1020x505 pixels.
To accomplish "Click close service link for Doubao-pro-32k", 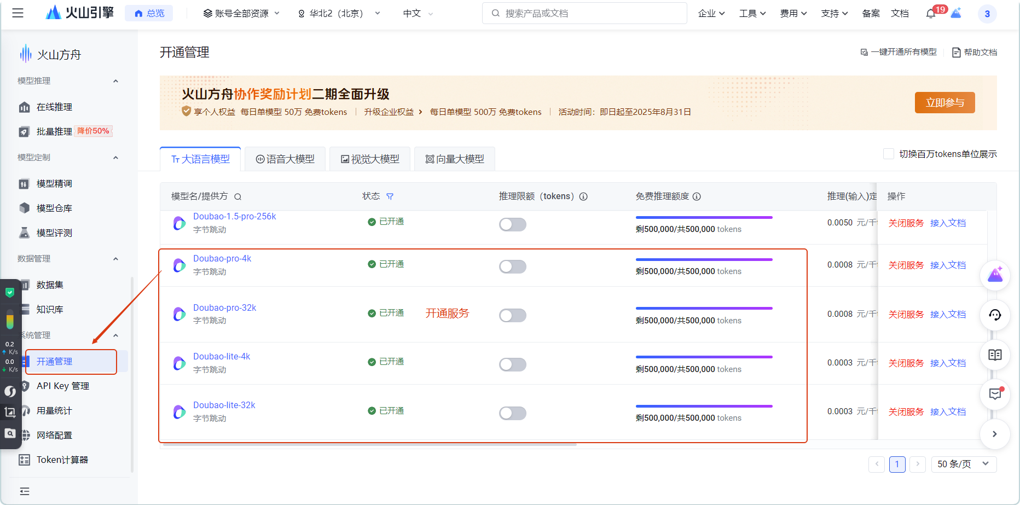I will [x=906, y=315].
